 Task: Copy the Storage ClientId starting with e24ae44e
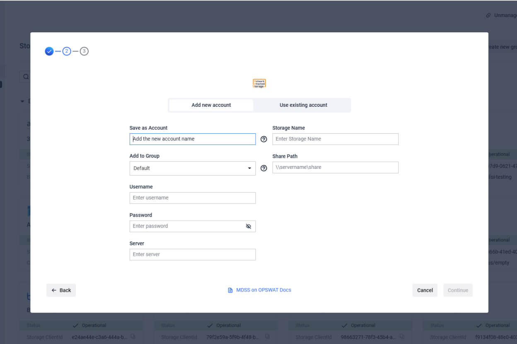click(x=133, y=337)
